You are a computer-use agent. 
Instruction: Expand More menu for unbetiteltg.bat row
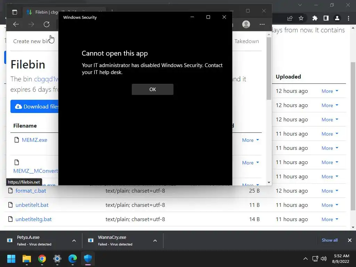(x=330, y=220)
